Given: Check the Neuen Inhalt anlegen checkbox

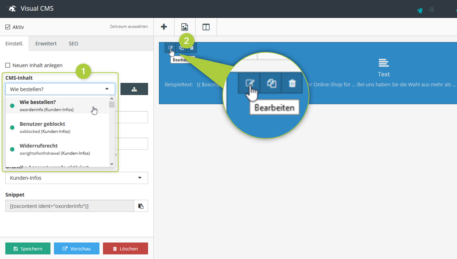Looking at the screenshot, I should 8,65.
